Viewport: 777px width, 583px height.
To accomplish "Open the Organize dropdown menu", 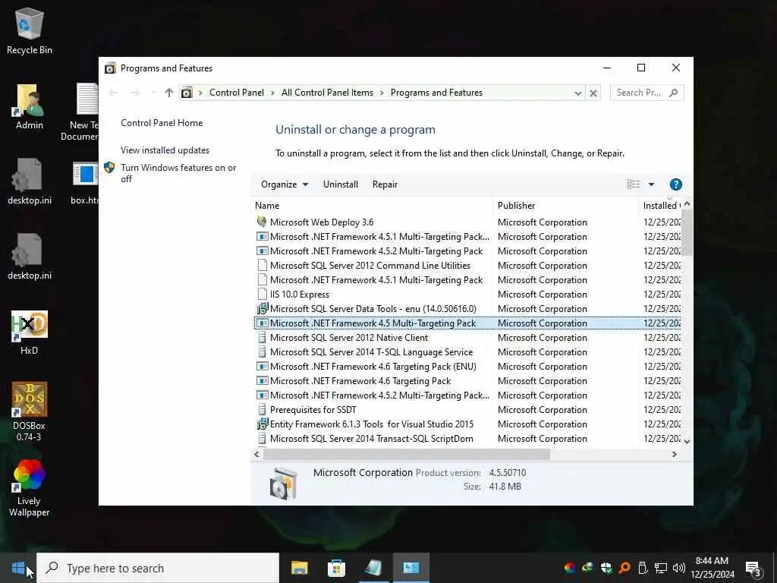I will [x=285, y=184].
